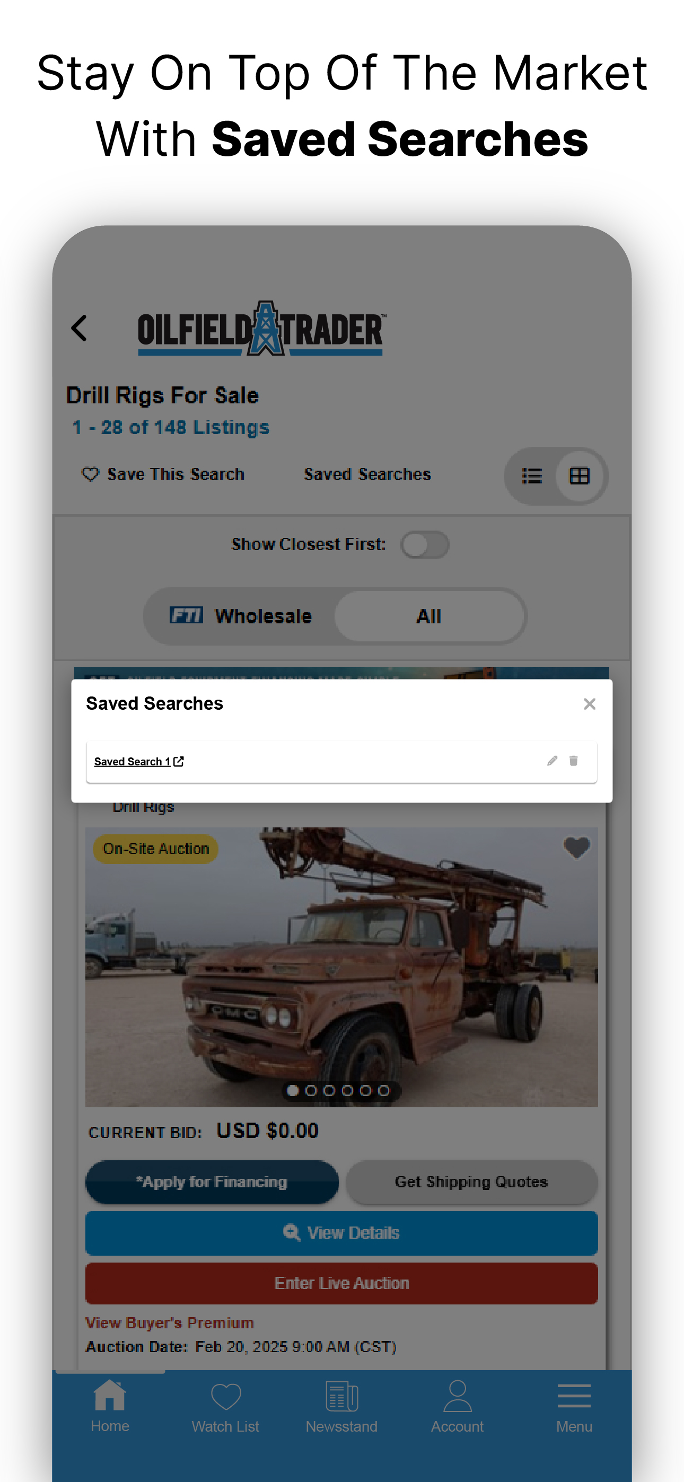
Task: Tap the back arrow icon
Action: (x=80, y=328)
